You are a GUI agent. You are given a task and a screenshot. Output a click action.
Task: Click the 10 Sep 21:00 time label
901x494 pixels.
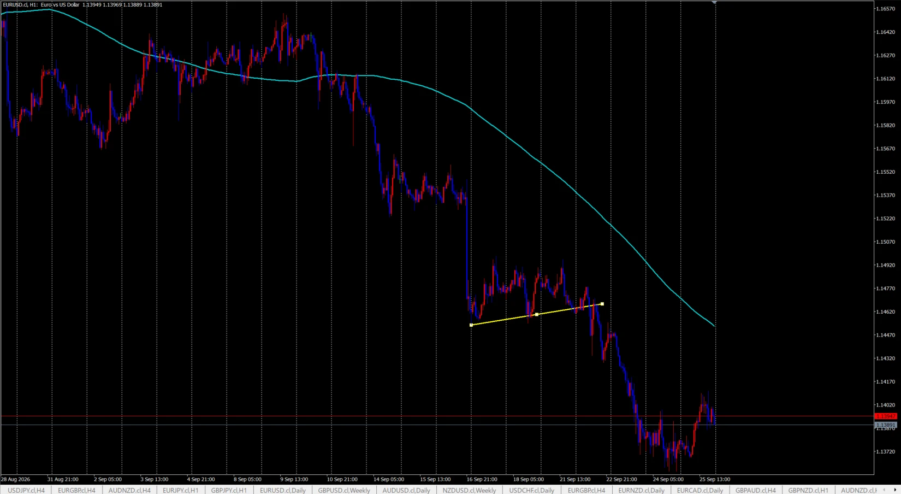tap(342, 479)
